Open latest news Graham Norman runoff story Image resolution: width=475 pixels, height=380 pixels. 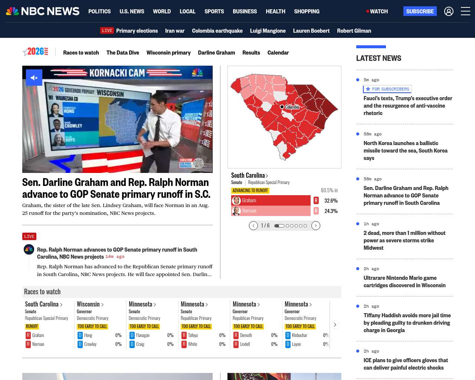406,196
